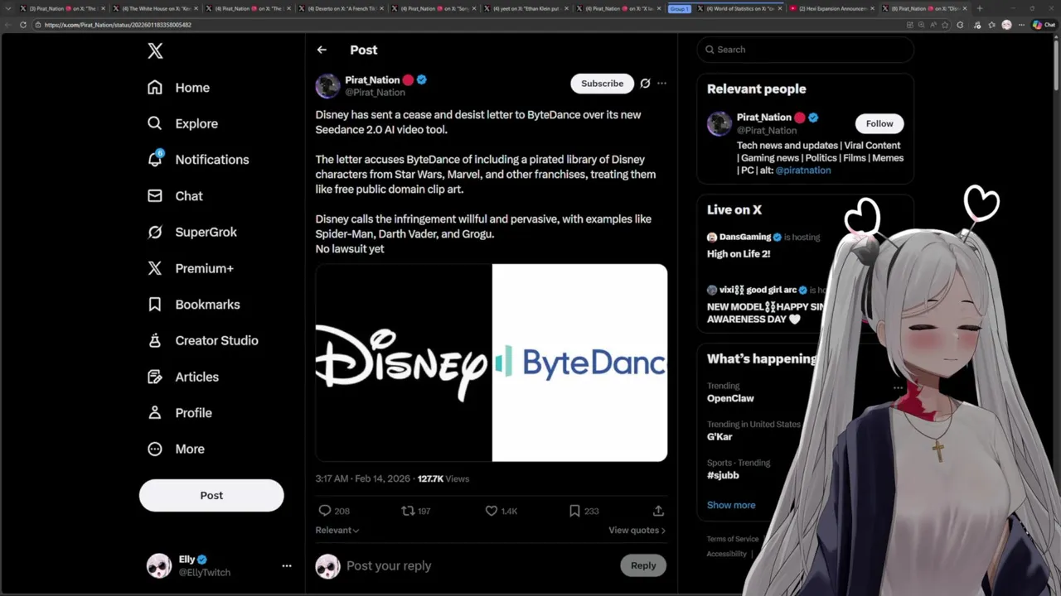The image size is (1061, 596).
Task: Click the browser address bar URL
Action: pos(118,25)
